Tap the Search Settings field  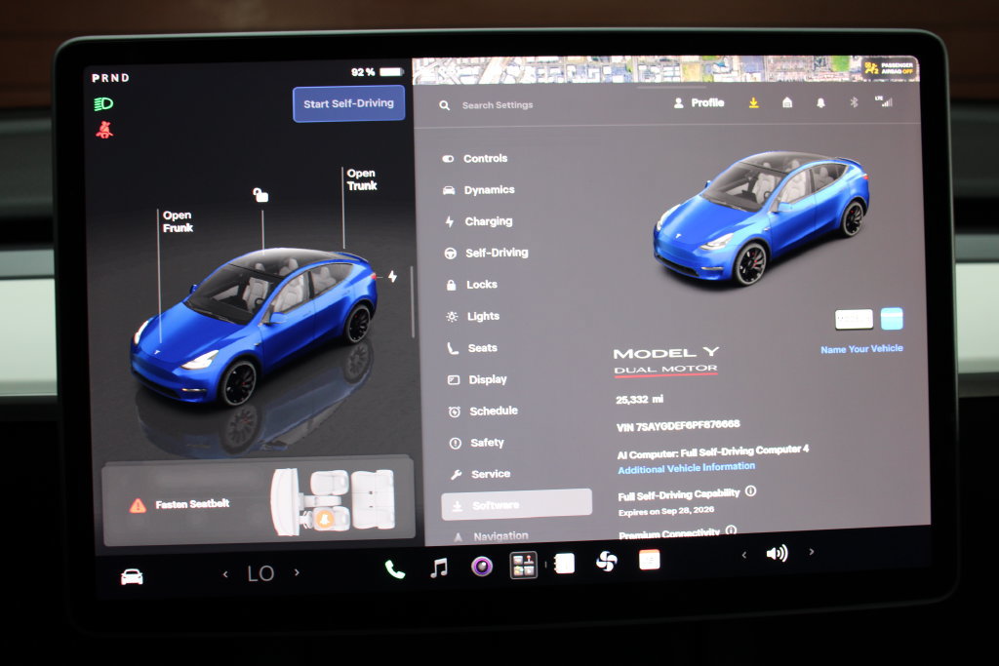click(x=497, y=105)
